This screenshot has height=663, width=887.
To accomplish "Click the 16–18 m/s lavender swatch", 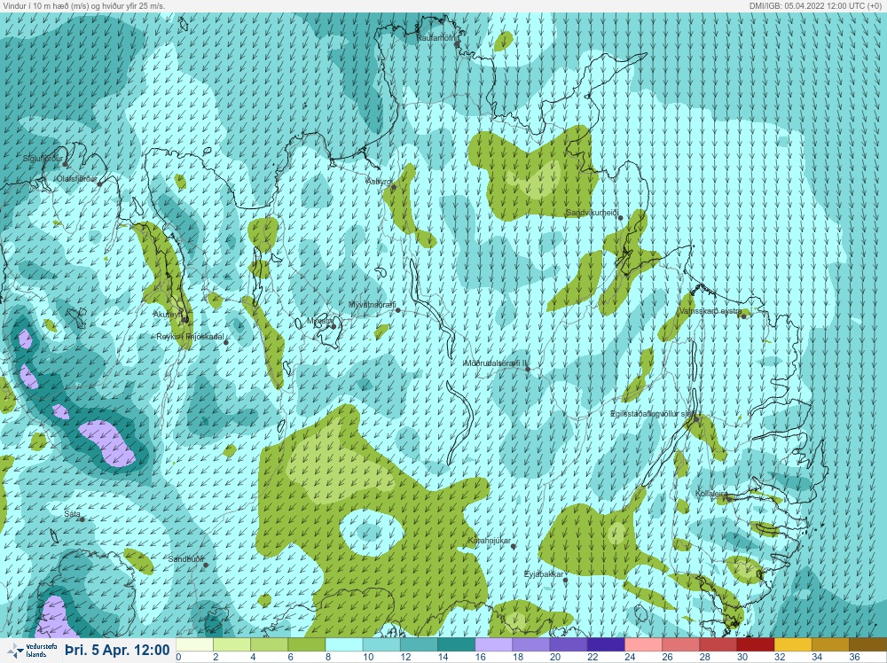I will (x=493, y=645).
